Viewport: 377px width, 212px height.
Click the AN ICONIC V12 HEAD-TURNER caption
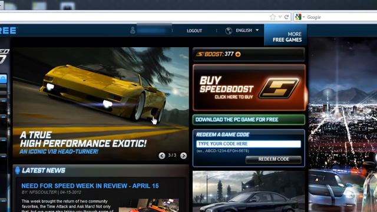tap(59, 152)
